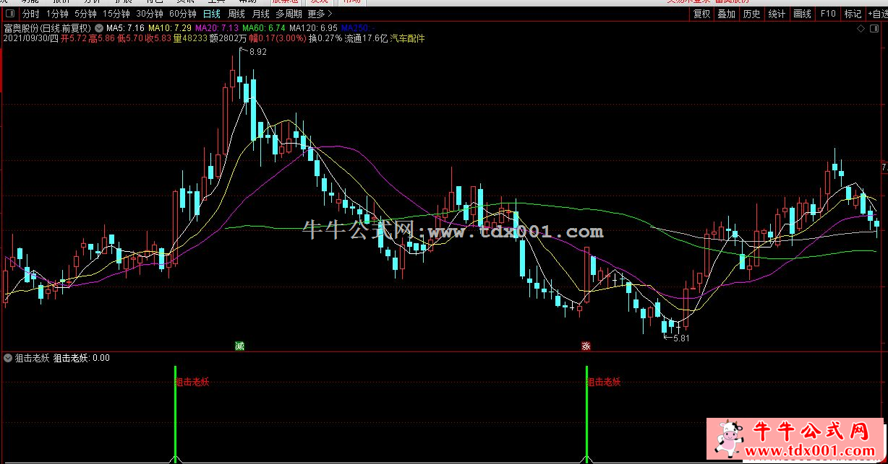Click the 统计 statistics button
This screenshot has height=464, width=888.
point(777,14)
